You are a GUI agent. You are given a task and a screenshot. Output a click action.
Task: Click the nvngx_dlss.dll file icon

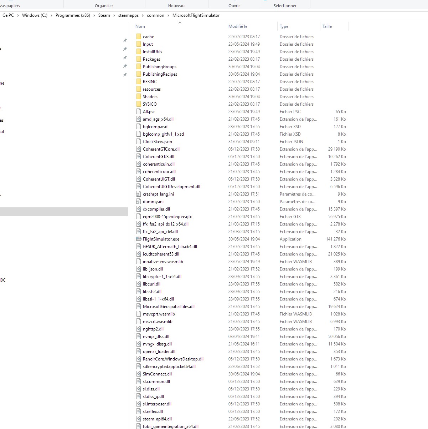(139, 336)
